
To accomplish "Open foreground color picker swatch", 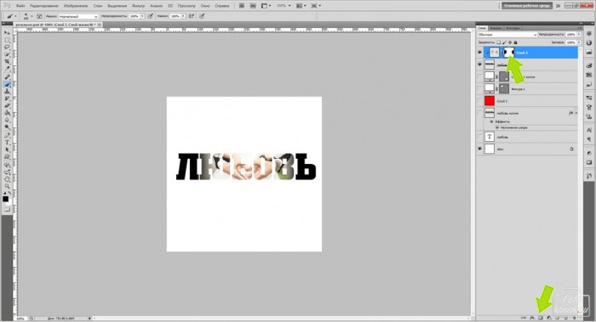I will point(5,199).
